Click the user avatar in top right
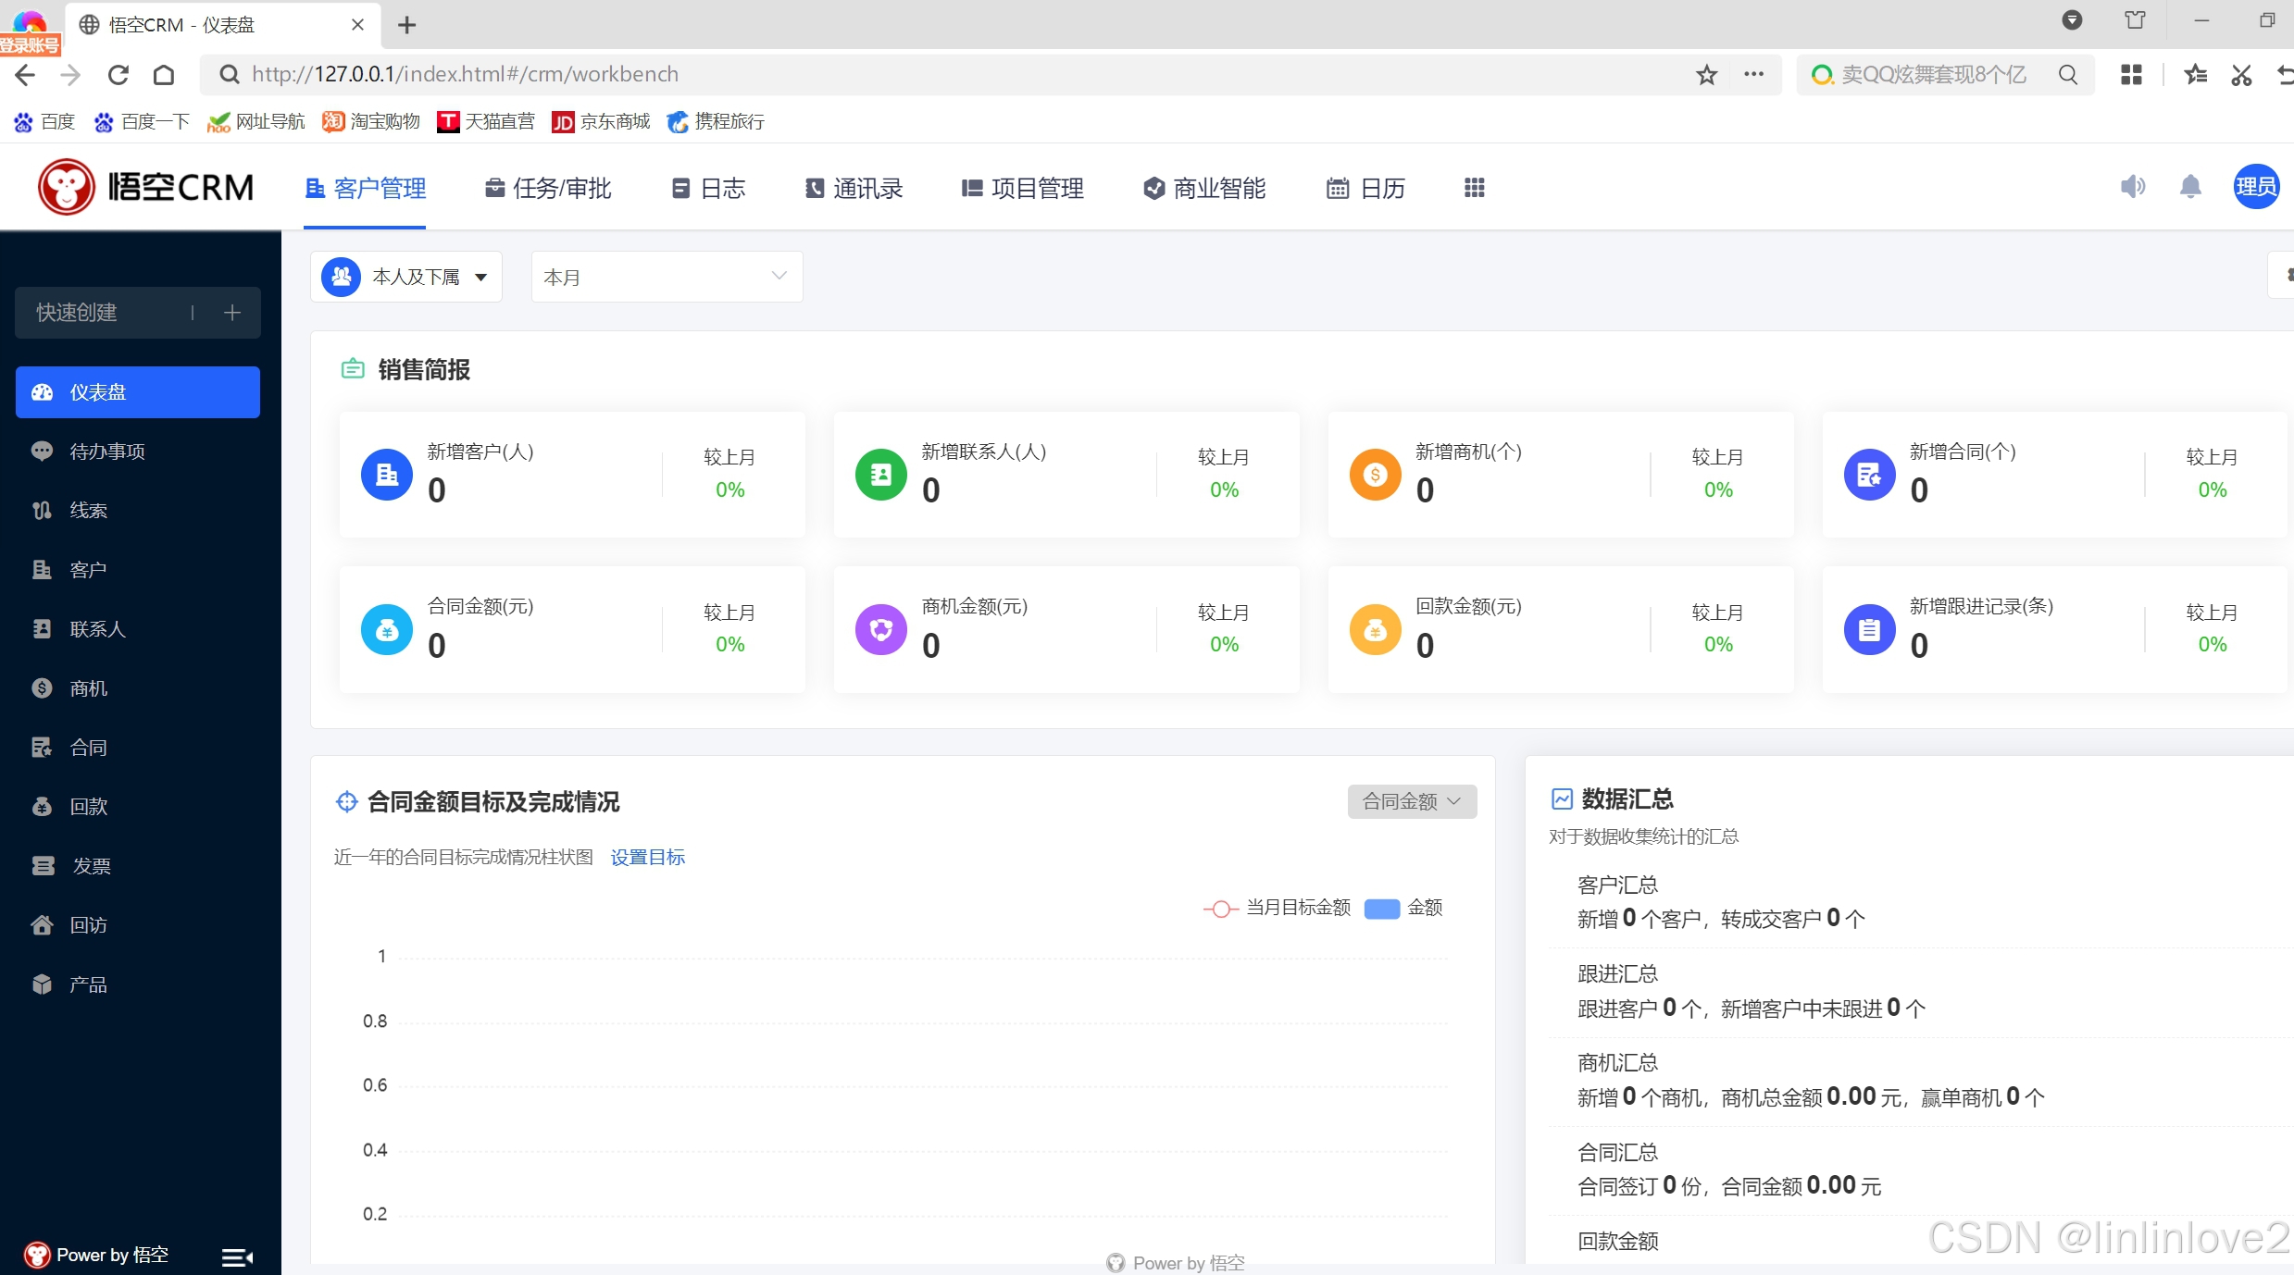 2255,188
